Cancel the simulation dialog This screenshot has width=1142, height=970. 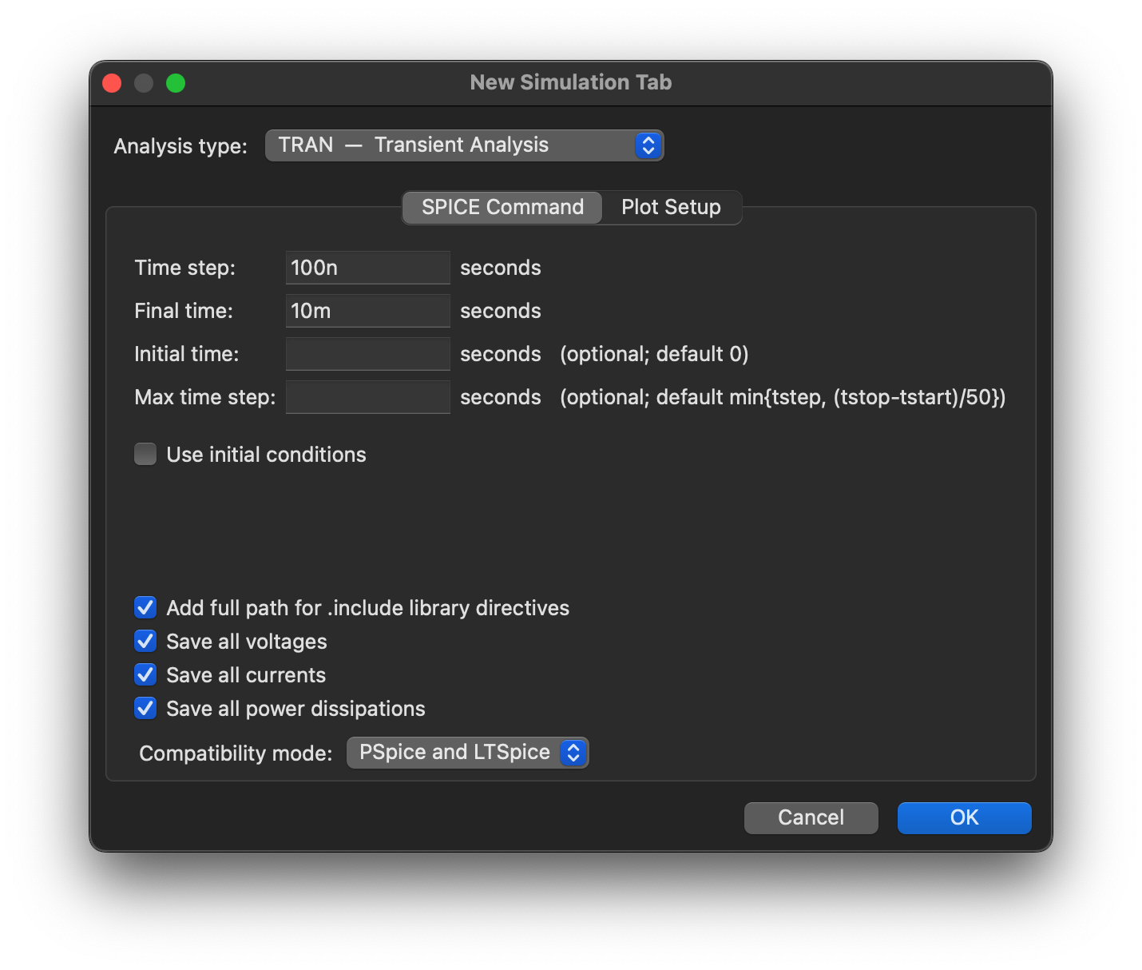[811, 817]
